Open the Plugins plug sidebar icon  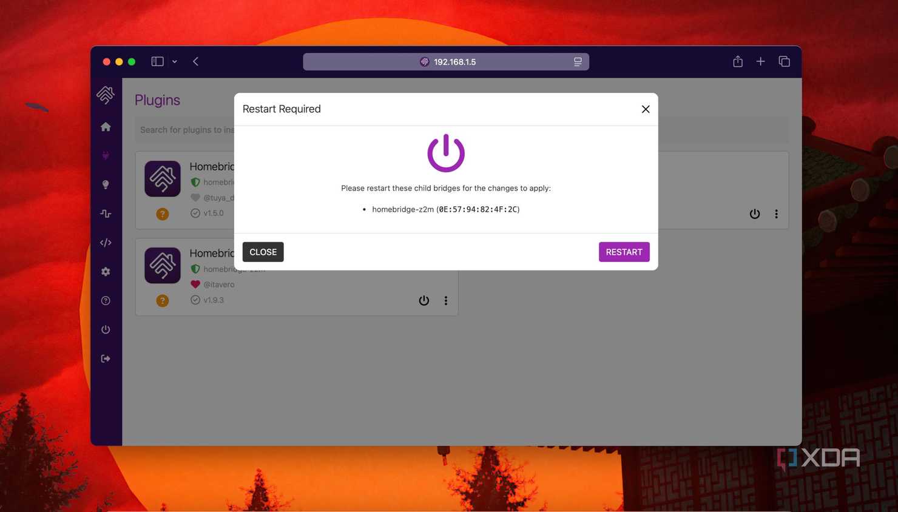point(106,156)
